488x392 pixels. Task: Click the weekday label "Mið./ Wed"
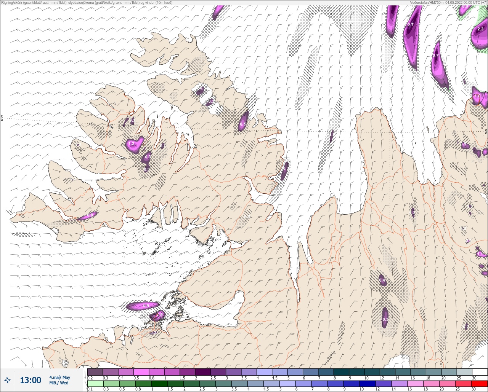point(59,383)
